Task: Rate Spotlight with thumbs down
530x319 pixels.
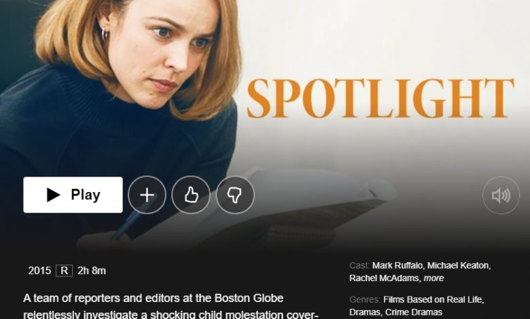Action: 235,195
